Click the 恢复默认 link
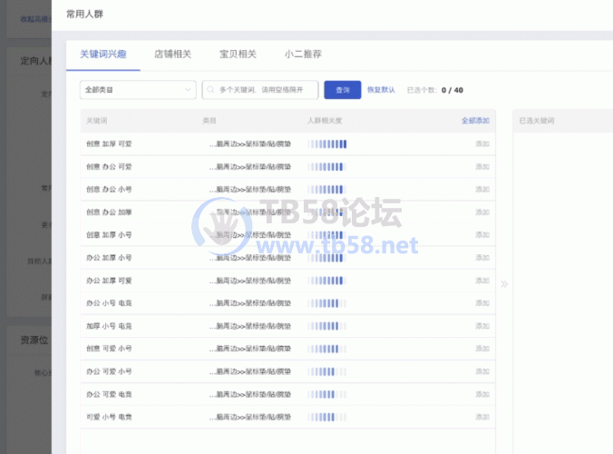 (381, 90)
